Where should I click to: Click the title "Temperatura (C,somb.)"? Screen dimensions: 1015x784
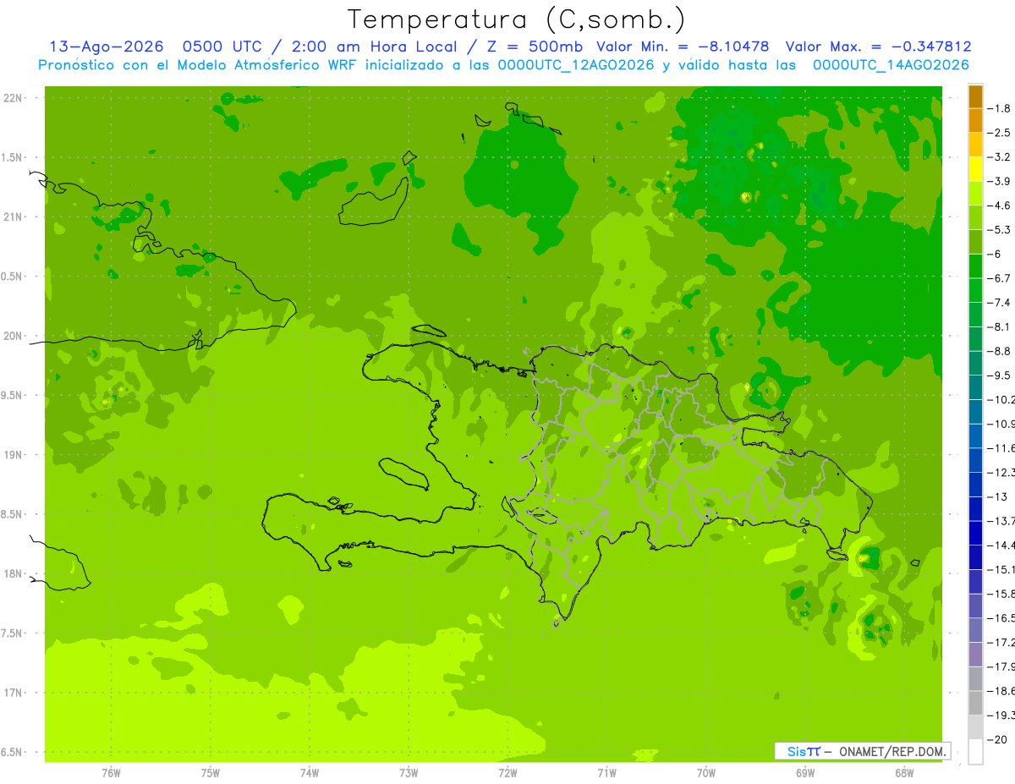point(516,19)
